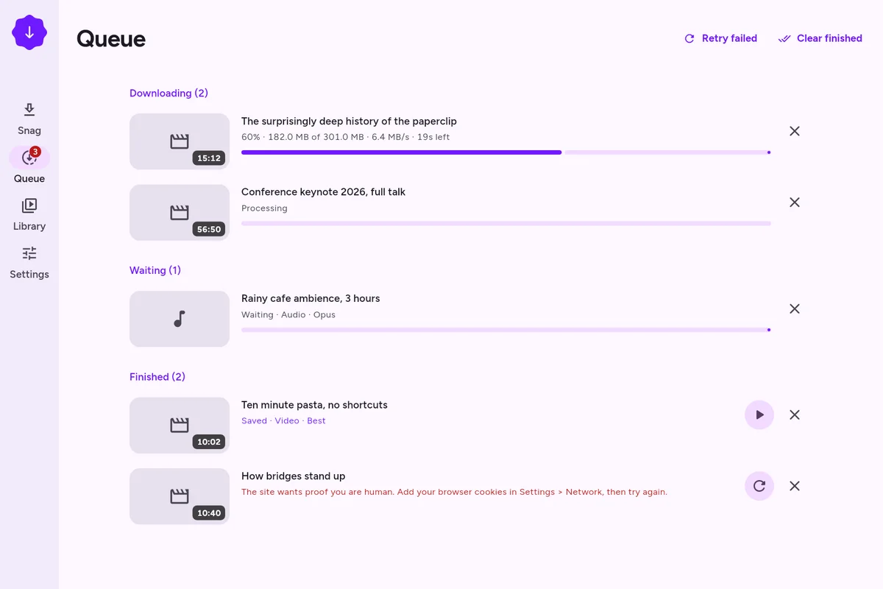The height and width of the screenshot is (589, 883).
Task: Remove How bridges stand up item
Action: 795,486
